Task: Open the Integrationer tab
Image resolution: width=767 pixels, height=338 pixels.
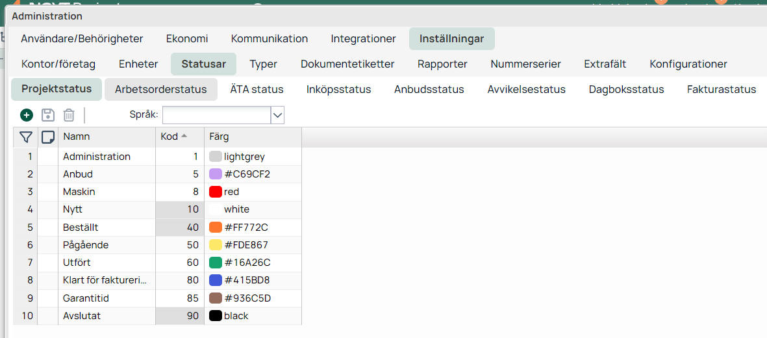Action: pyautogui.click(x=364, y=39)
